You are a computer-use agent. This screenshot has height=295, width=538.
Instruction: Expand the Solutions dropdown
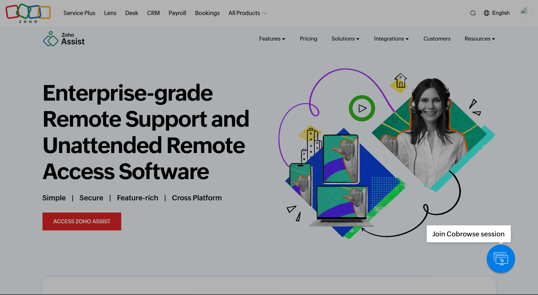coord(345,39)
